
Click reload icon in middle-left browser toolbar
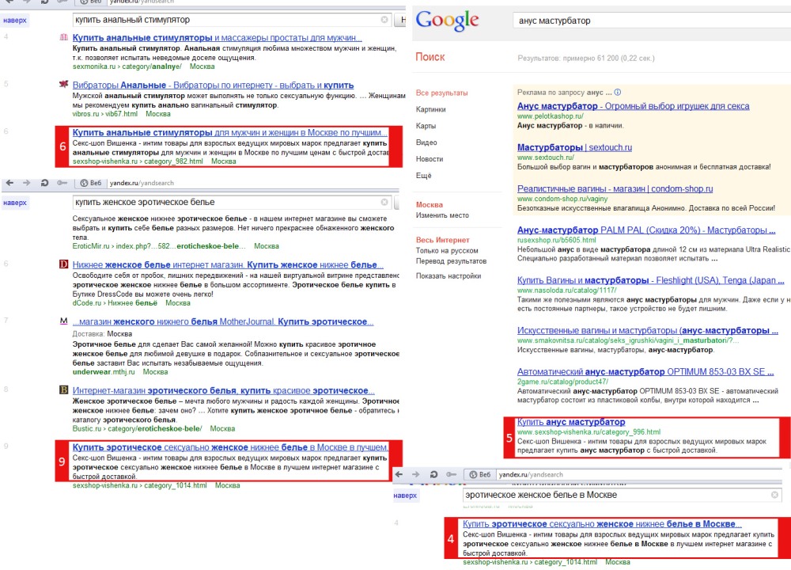(44, 183)
